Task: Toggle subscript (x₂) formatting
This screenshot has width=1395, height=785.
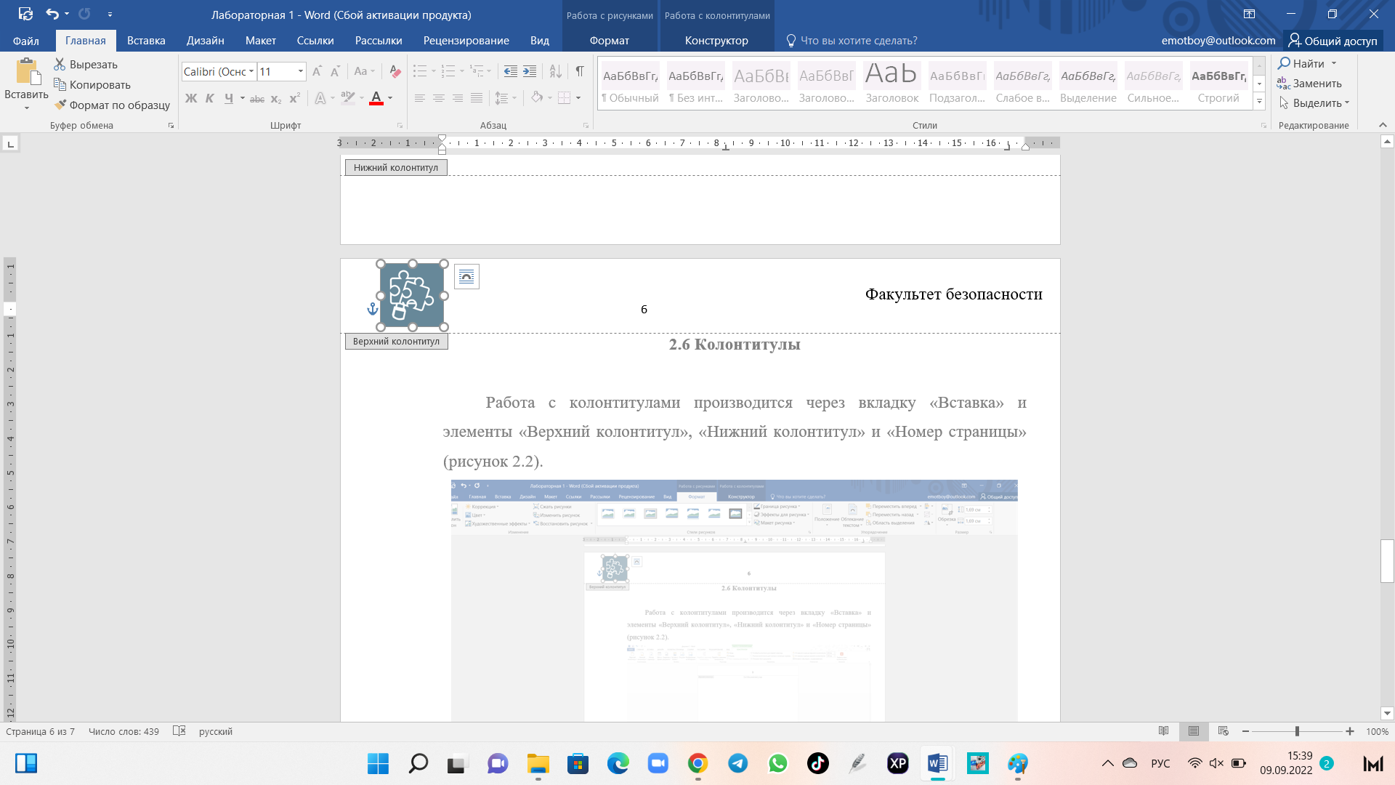Action: point(276,99)
